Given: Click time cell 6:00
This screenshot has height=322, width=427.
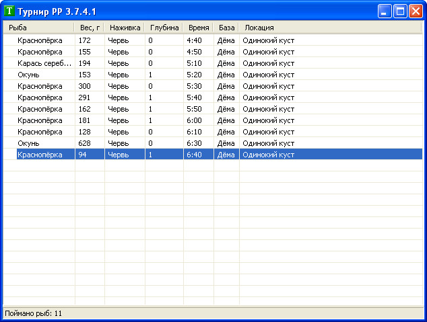Looking at the screenshot, I should tap(194, 120).
